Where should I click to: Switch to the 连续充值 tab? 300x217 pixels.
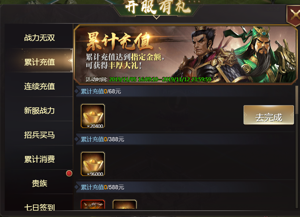click(x=39, y=86)
